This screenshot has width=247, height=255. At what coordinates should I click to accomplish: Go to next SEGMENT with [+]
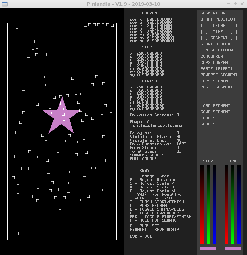(234, 38)
